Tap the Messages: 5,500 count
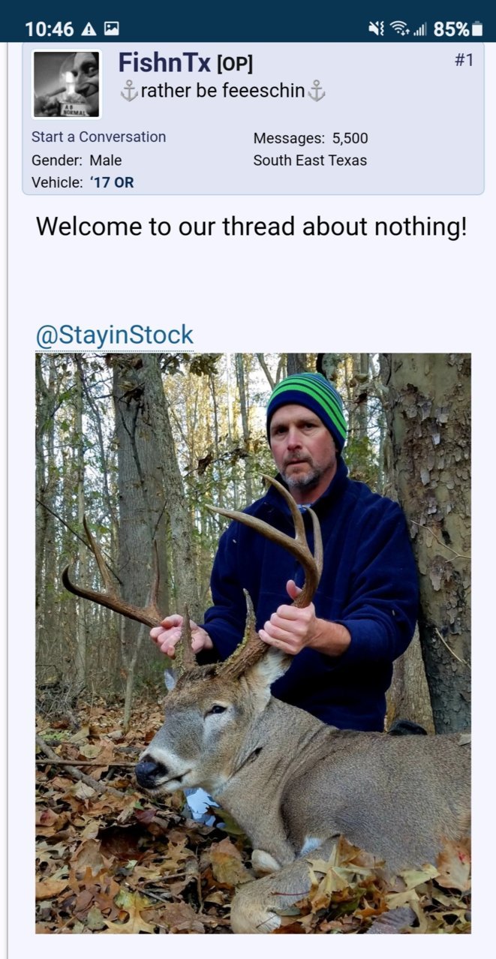496x959 pixels. click(x=311, y=138)
